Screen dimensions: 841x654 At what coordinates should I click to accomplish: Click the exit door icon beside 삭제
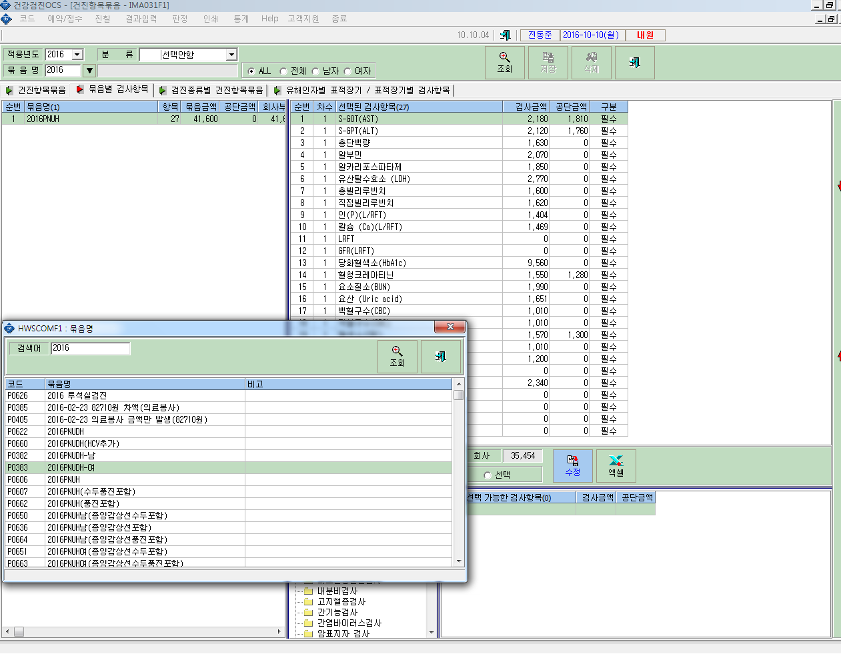coord(634,63)
